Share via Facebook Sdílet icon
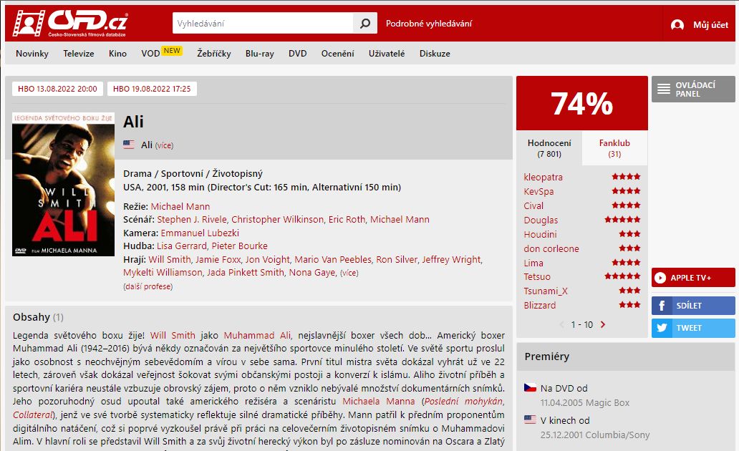739x451 pixels. pyautogui.click(x=662, y=306)
